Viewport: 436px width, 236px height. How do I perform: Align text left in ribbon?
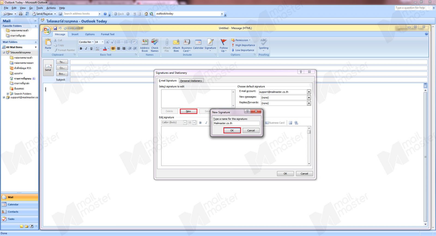113,48
